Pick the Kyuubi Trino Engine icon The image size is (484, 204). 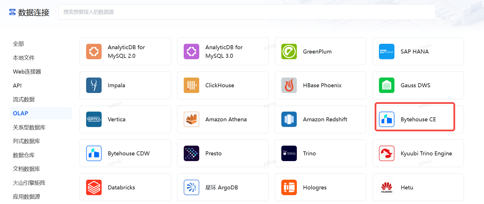click(x=386, y=153)
